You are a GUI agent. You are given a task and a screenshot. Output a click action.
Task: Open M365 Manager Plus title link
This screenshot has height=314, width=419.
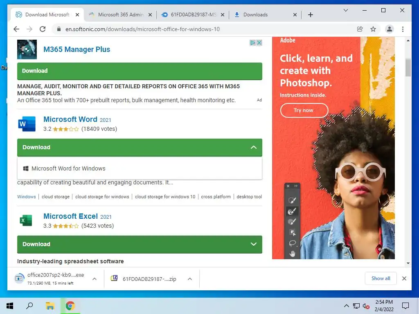click(77, 49)
